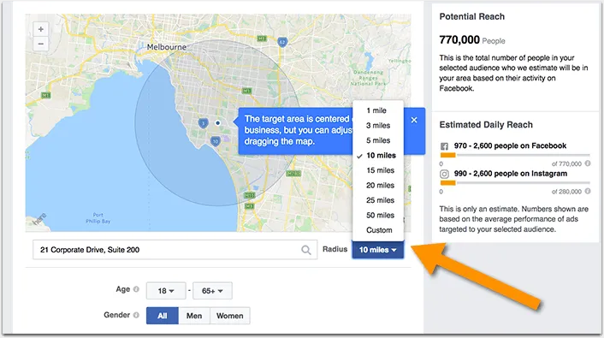
Task: Click '990 - 2,600 people on Instagram' text
Action: 511,174
